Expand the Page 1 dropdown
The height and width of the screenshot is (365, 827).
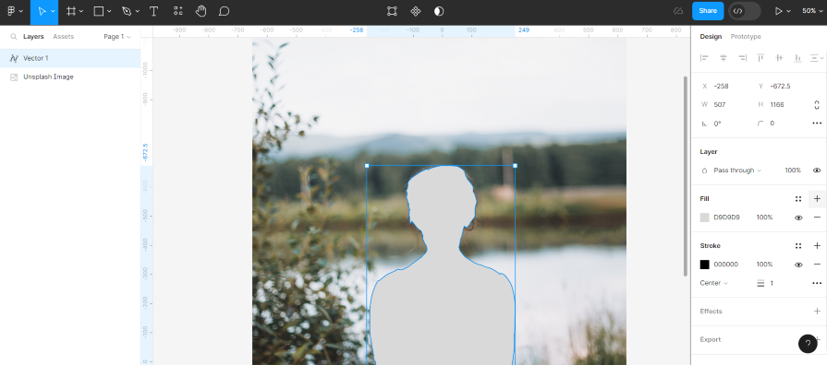pyautogui.click(x=117, y=36)
